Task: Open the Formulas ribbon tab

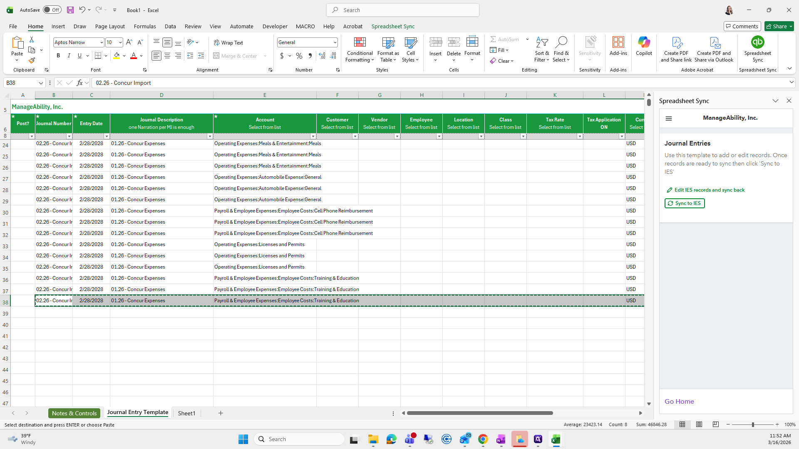Action: tap(145, 26)
